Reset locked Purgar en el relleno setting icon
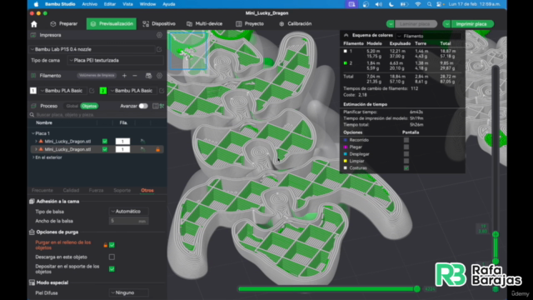The width and height of the screenshot is (533, 300). tap(106, 245)
